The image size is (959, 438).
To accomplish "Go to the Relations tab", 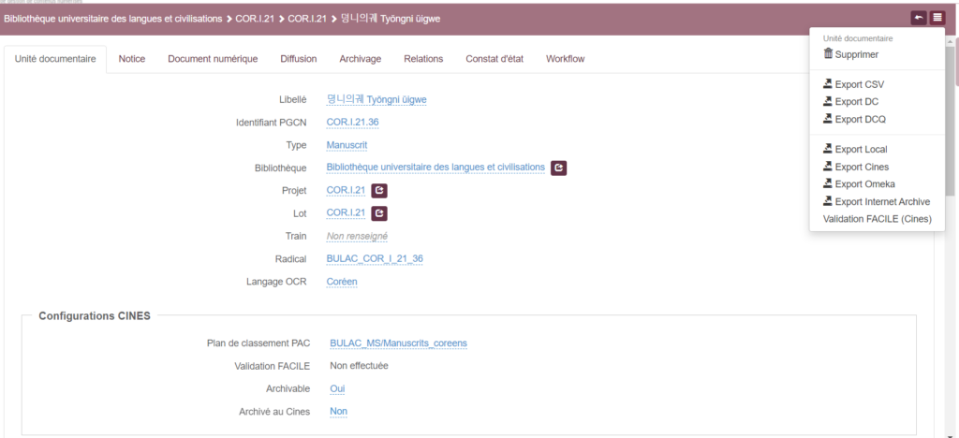I will coord(423,59).
